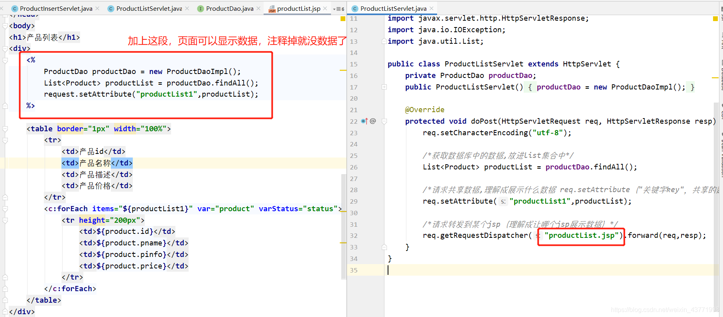Collapse the scriptlet <% block fold
The image size is (723, 317).
[x=5, y=60]
